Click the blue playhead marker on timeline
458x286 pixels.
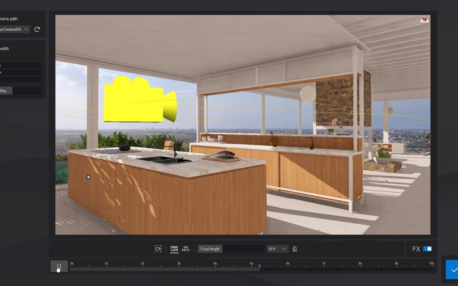point(260,267)
